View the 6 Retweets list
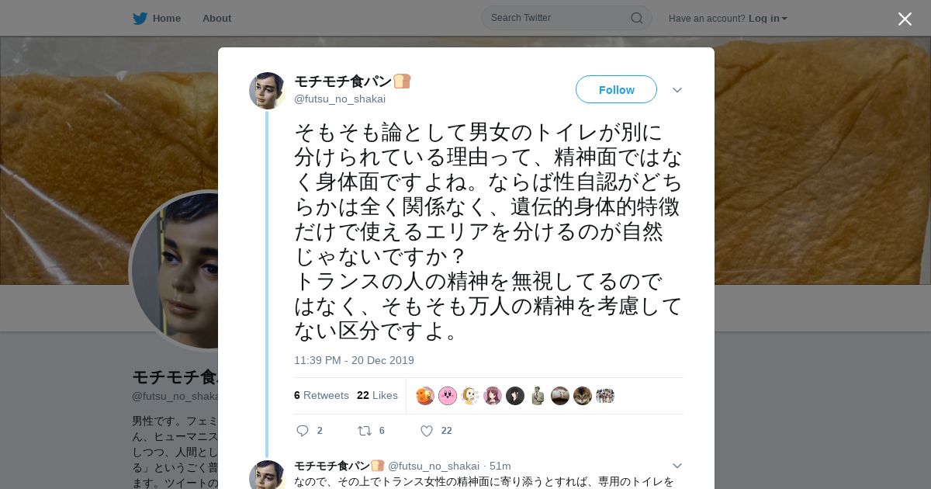 click(321, 395)
